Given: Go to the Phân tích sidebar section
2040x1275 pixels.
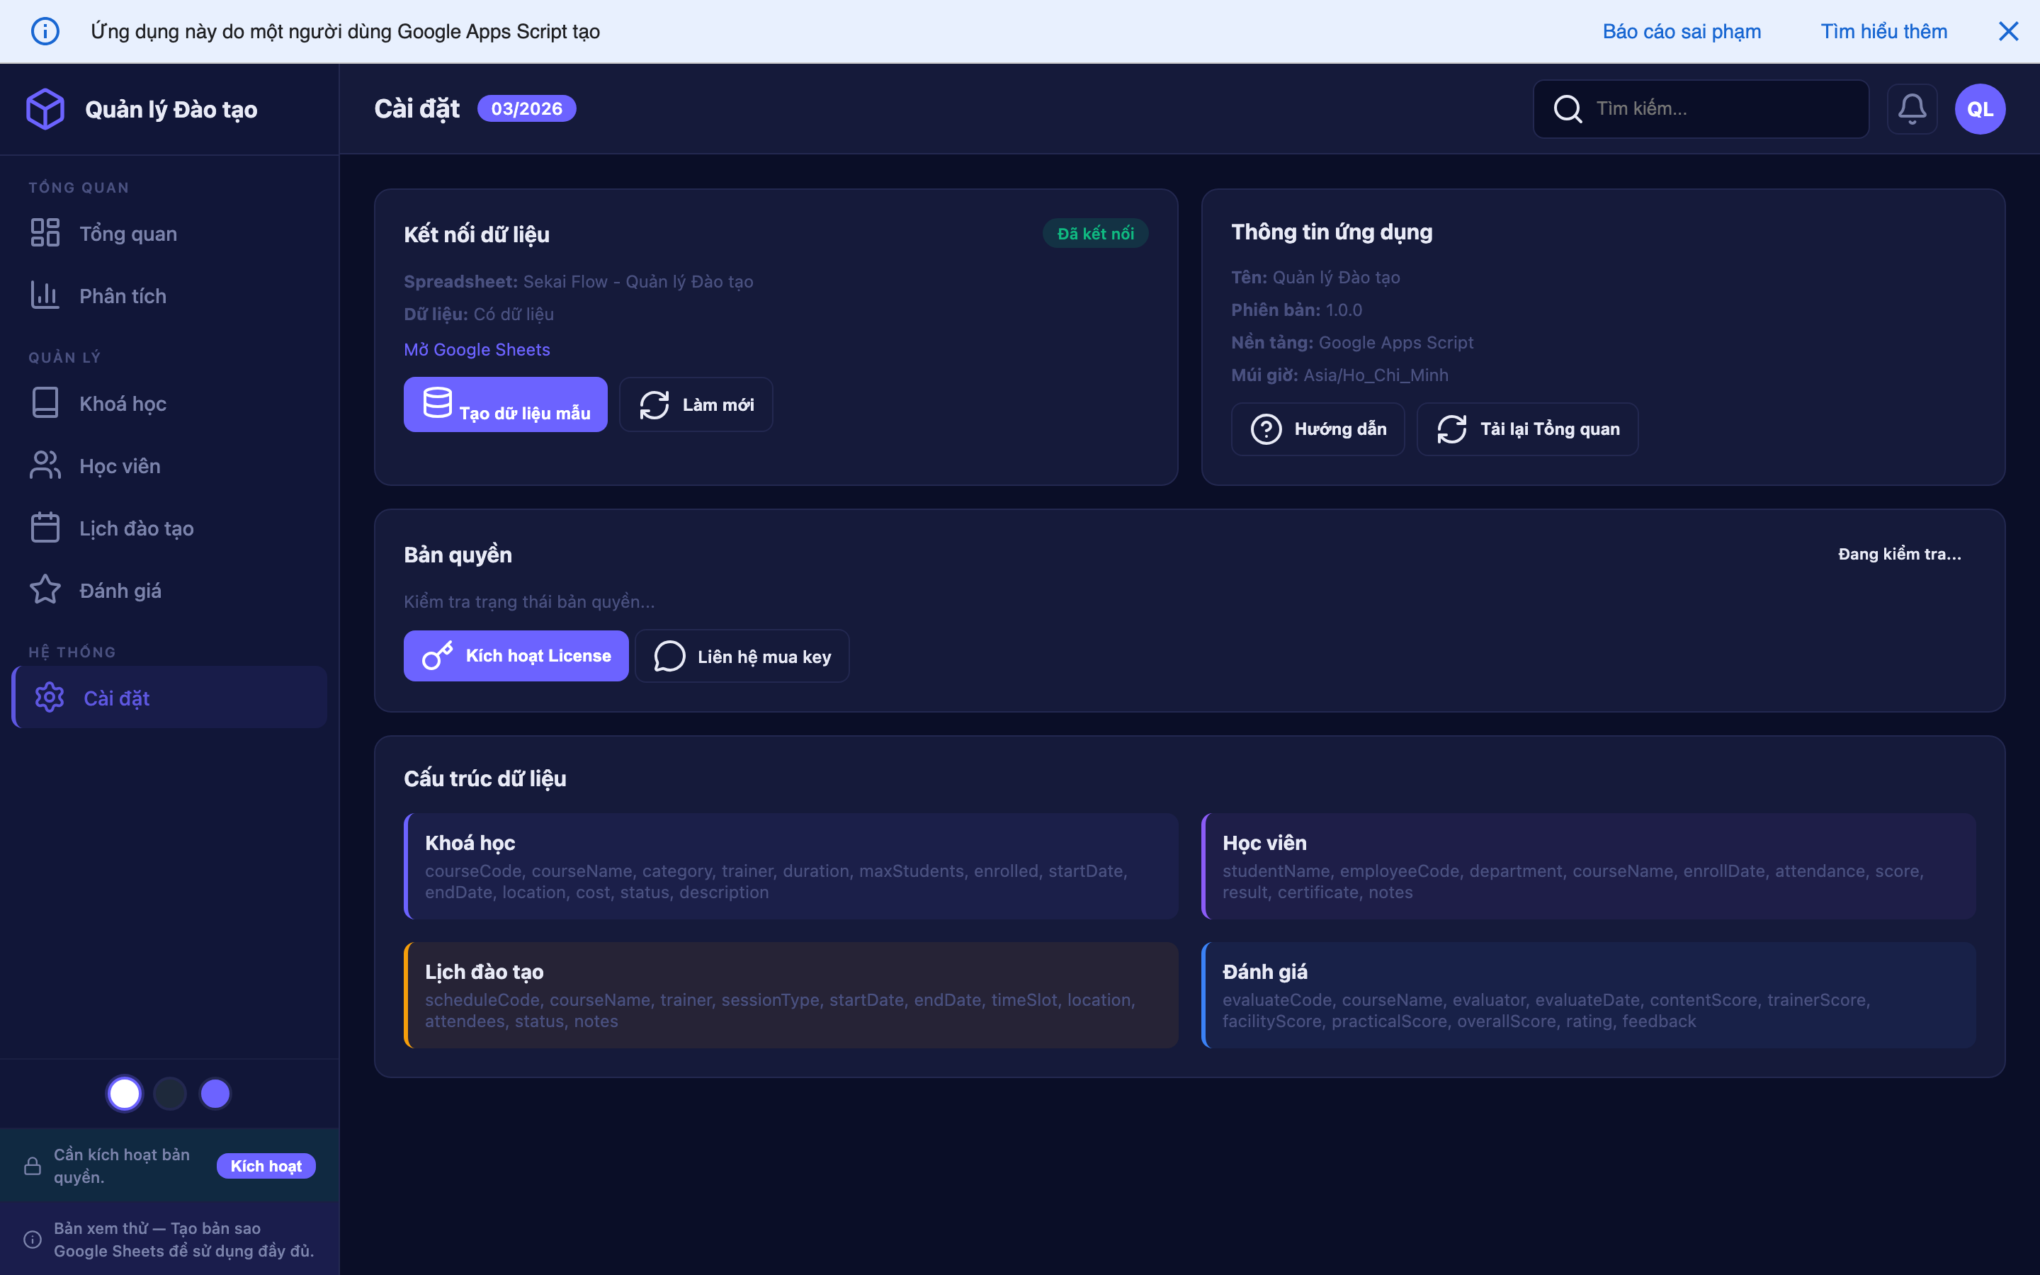Looking at the screenshot, I should click(123, 296).
